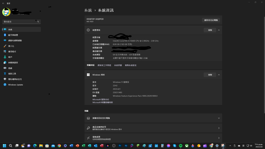Open Spotify from the taskbar

(x=181, y=146)
